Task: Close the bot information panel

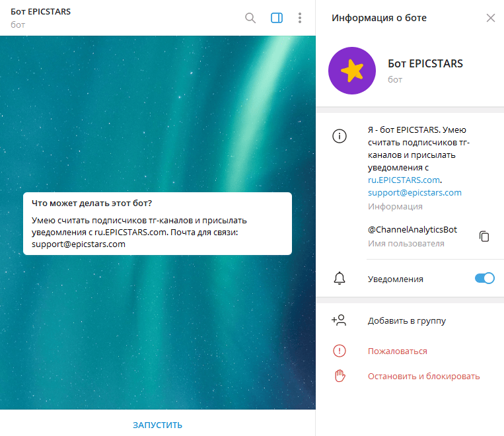Action: [x=490, y=18]
